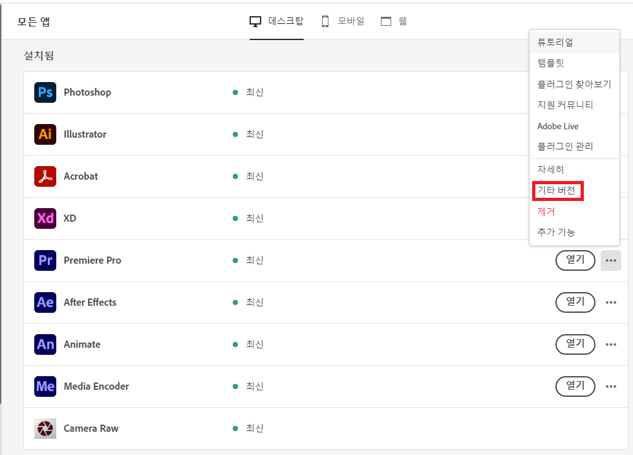Click the Premiere Pro name text
This screenshot has height=455, width=633.
click(x=92, y=260)
